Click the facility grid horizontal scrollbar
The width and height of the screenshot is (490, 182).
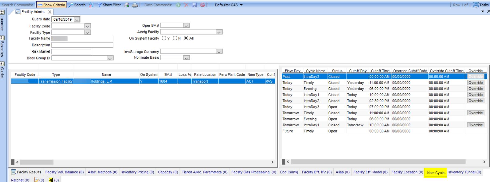(x=37, y=162)
